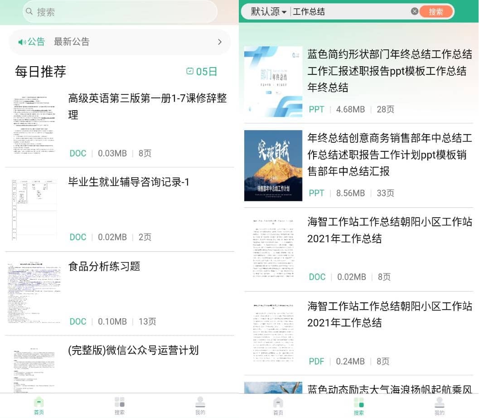The height and width of the screenshot is (418, 479).
Task: Open the 部门年终总结 PPT thumbnail
Action: tap(273, 82)
